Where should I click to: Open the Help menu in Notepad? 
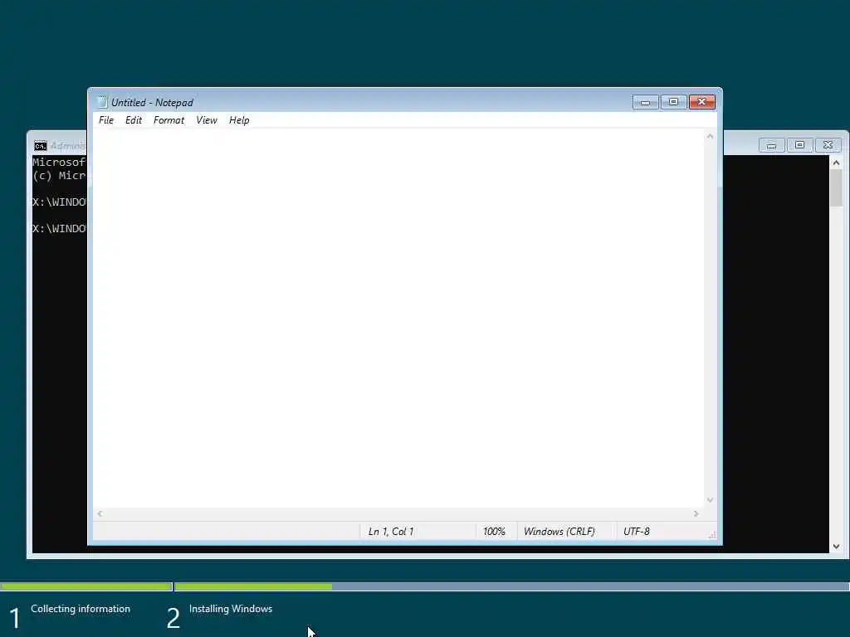click(239, 120)
